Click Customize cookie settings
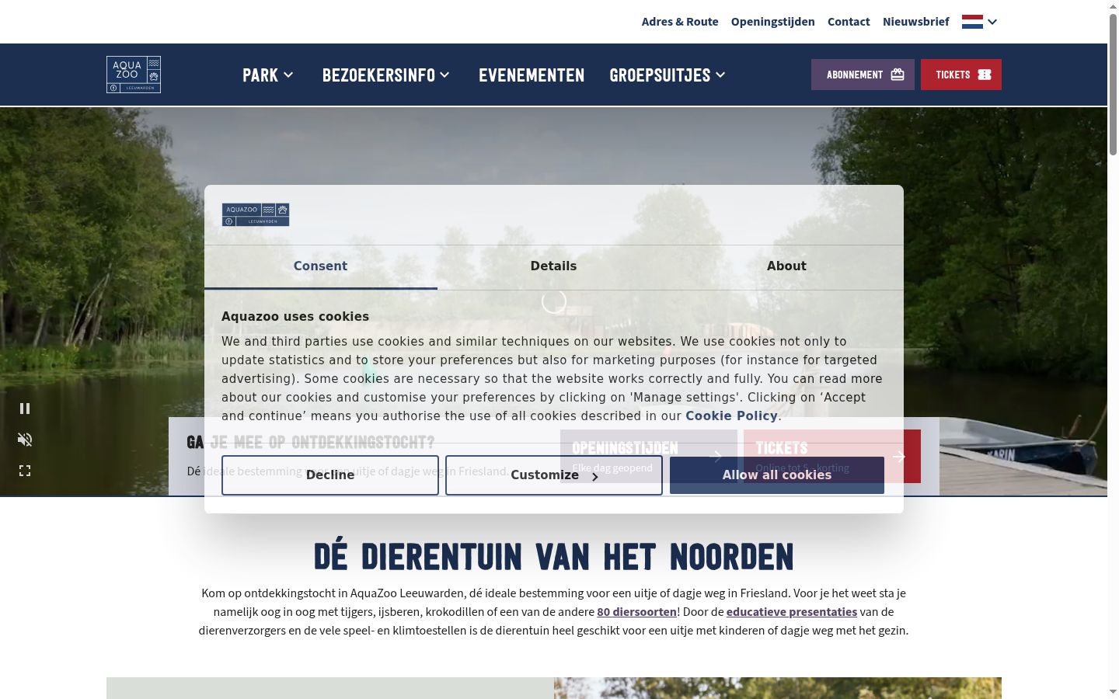Image resolution: width=1119 pixels, height=699 pixels. [554, 475]
